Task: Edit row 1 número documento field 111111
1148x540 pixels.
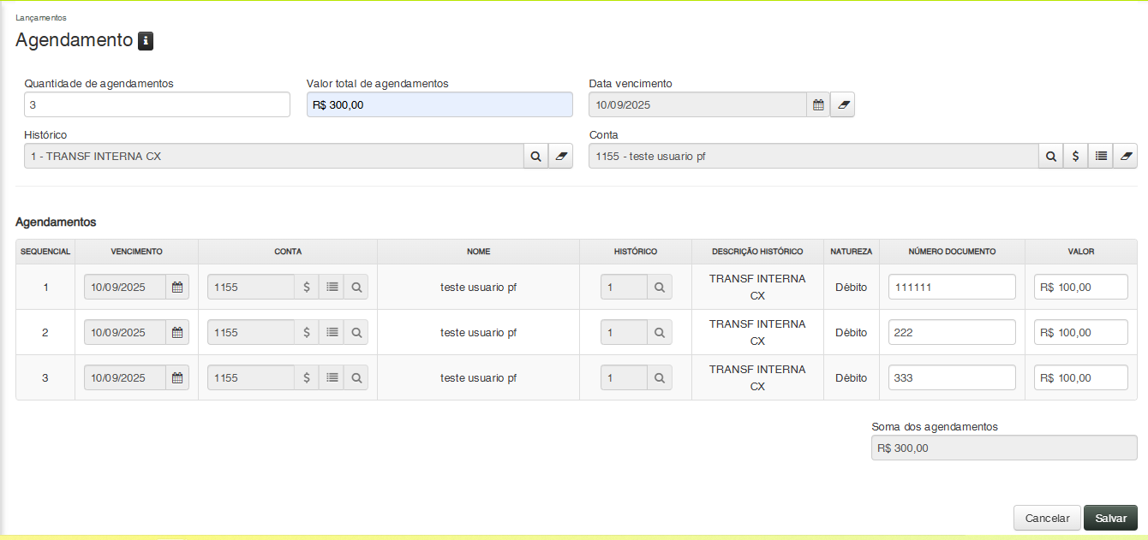Action: click(951, 288)
